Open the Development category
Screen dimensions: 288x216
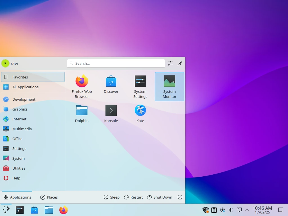tap(33, 99)
